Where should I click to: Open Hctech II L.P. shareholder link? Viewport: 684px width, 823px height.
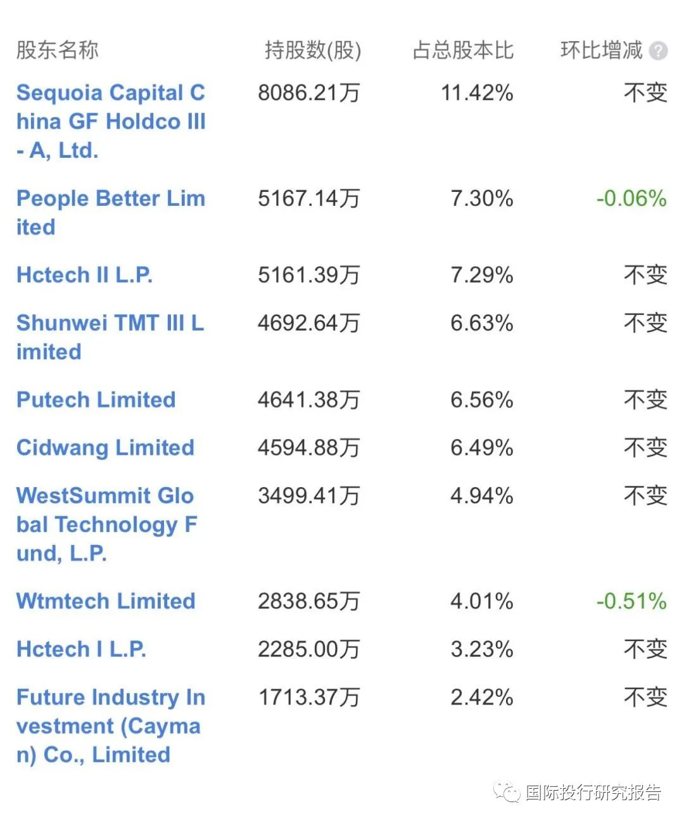(x=84, y=274)
